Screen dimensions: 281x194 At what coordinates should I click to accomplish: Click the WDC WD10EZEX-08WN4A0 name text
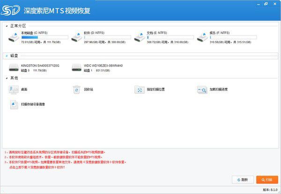click(104, 66)
